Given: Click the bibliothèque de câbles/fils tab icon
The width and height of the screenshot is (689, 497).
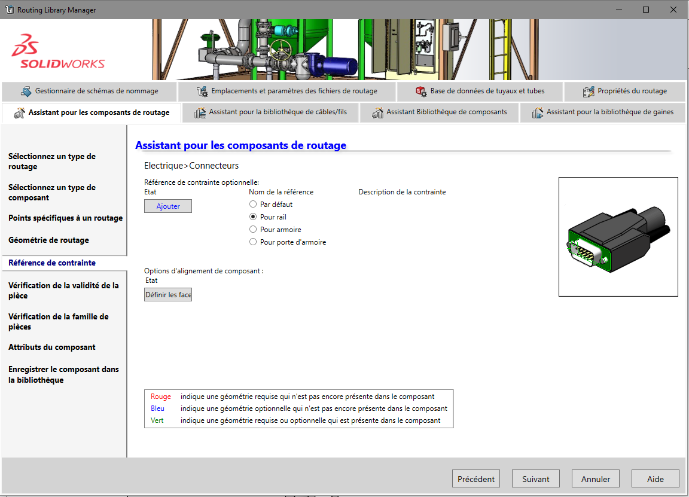Looking at the screenshot, I should pyautogui.click(x=200, y=112).
